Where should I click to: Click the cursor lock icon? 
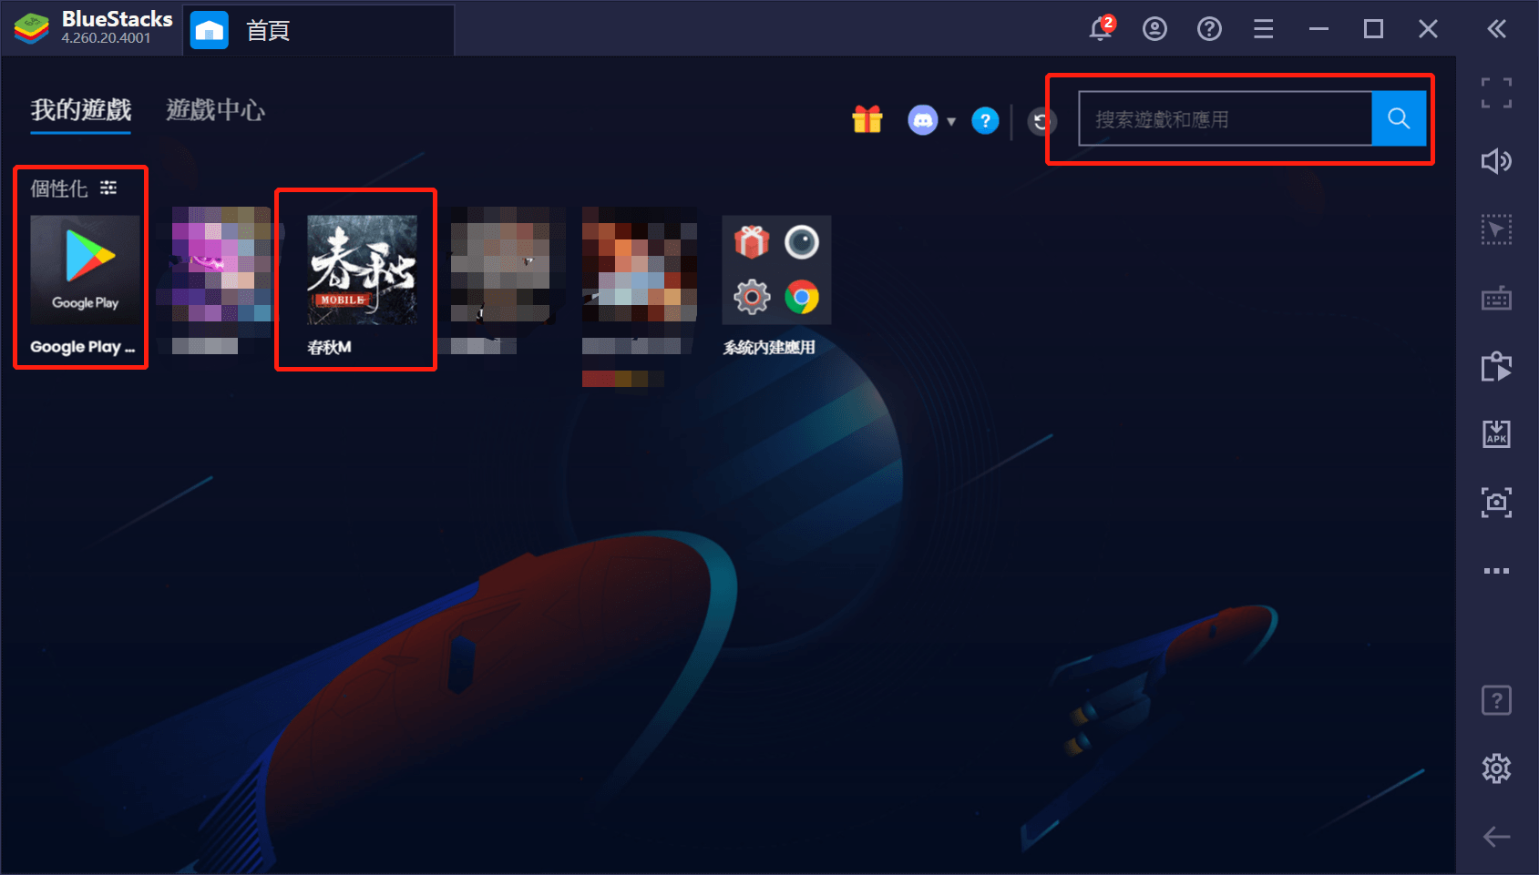pyautogui.click(x=1496, y=229)
